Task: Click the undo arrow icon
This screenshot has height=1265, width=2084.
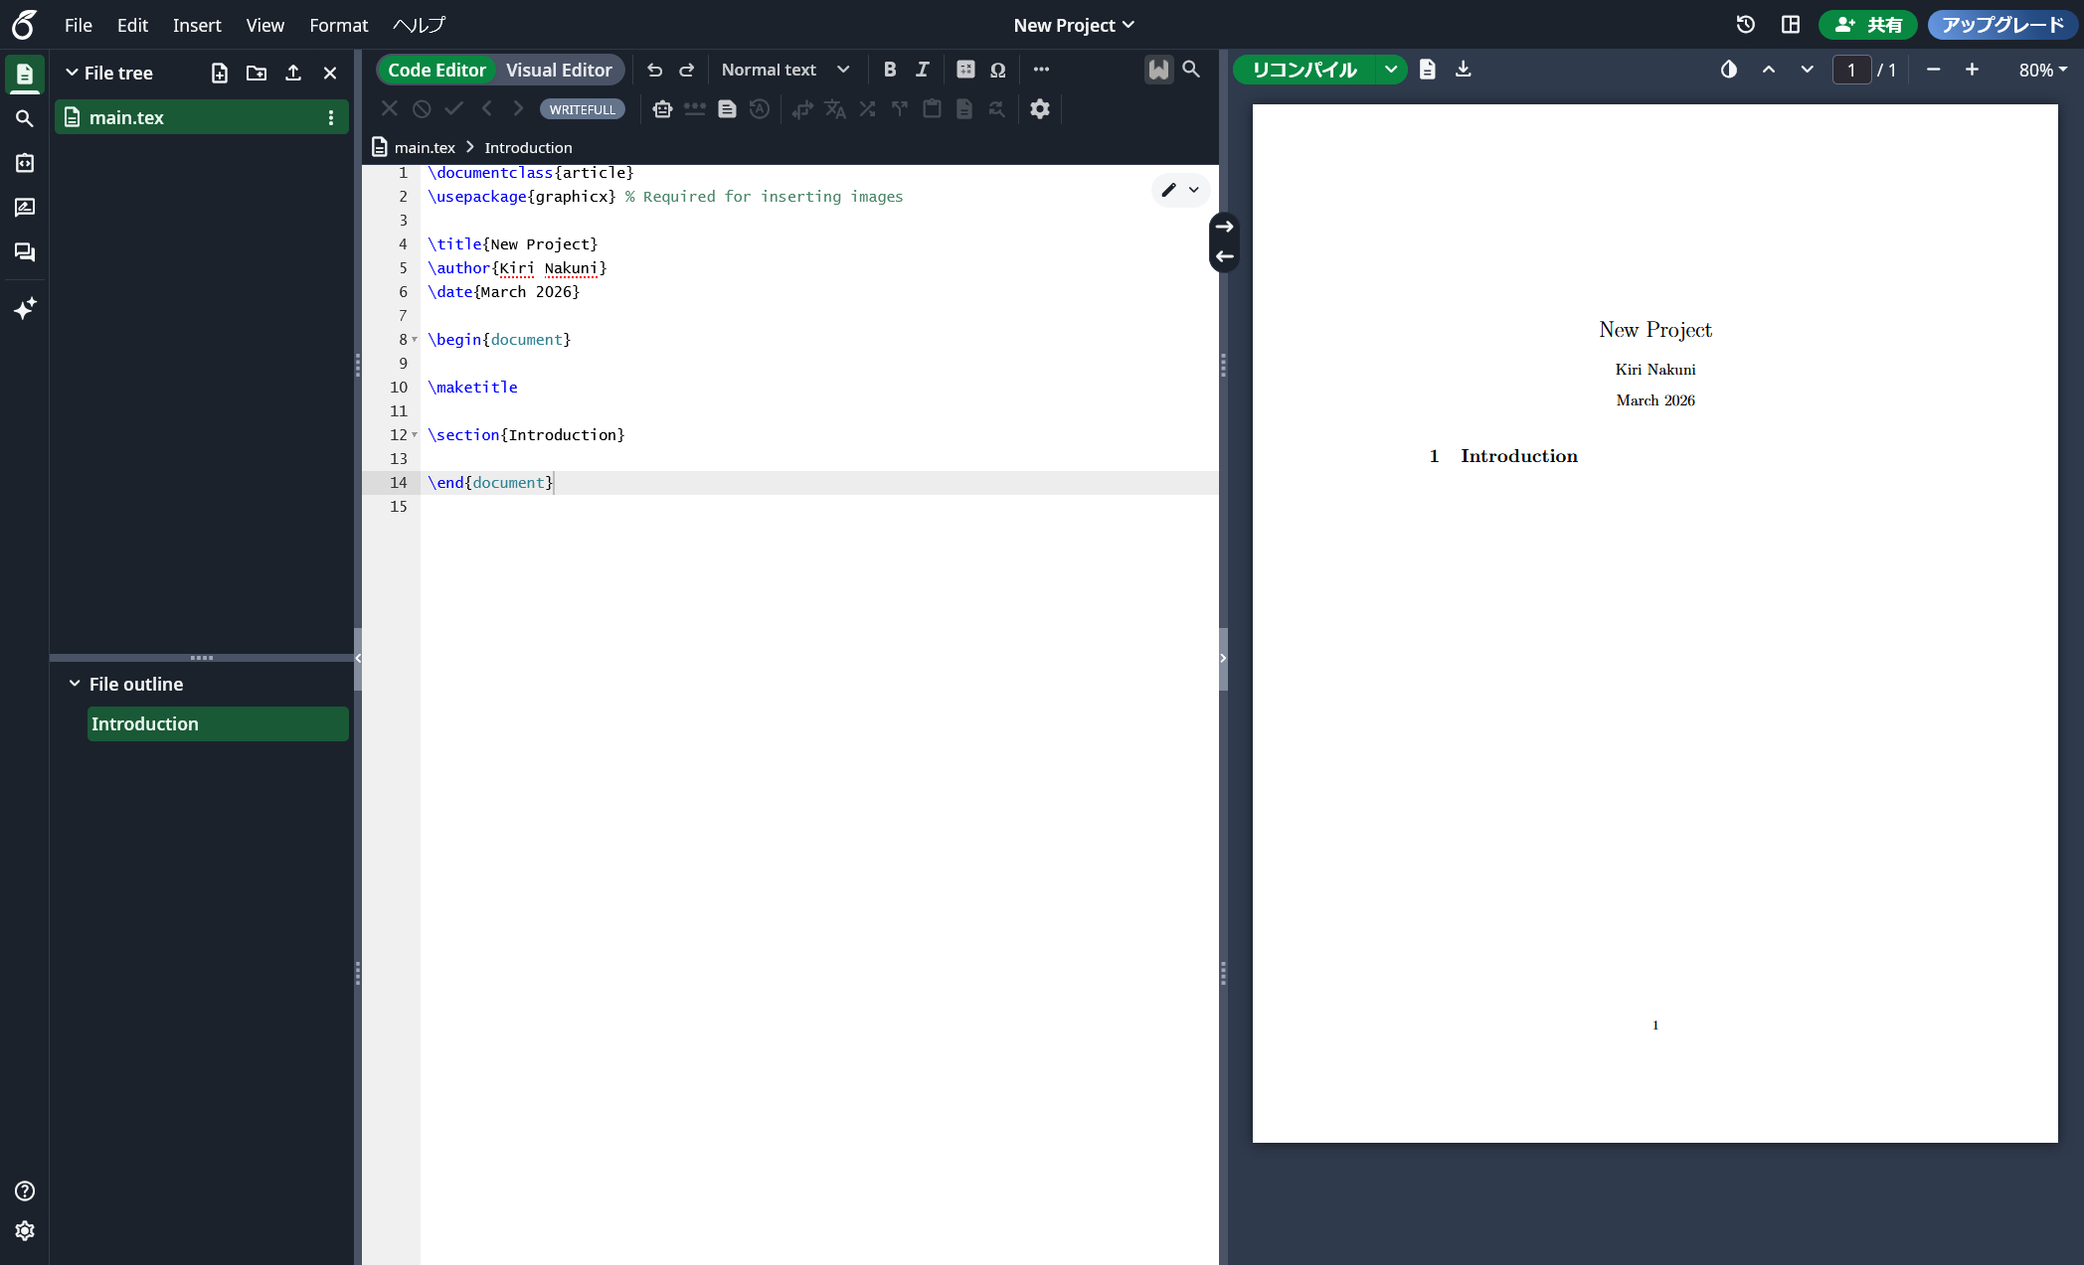Action: (x=654, y=70)
